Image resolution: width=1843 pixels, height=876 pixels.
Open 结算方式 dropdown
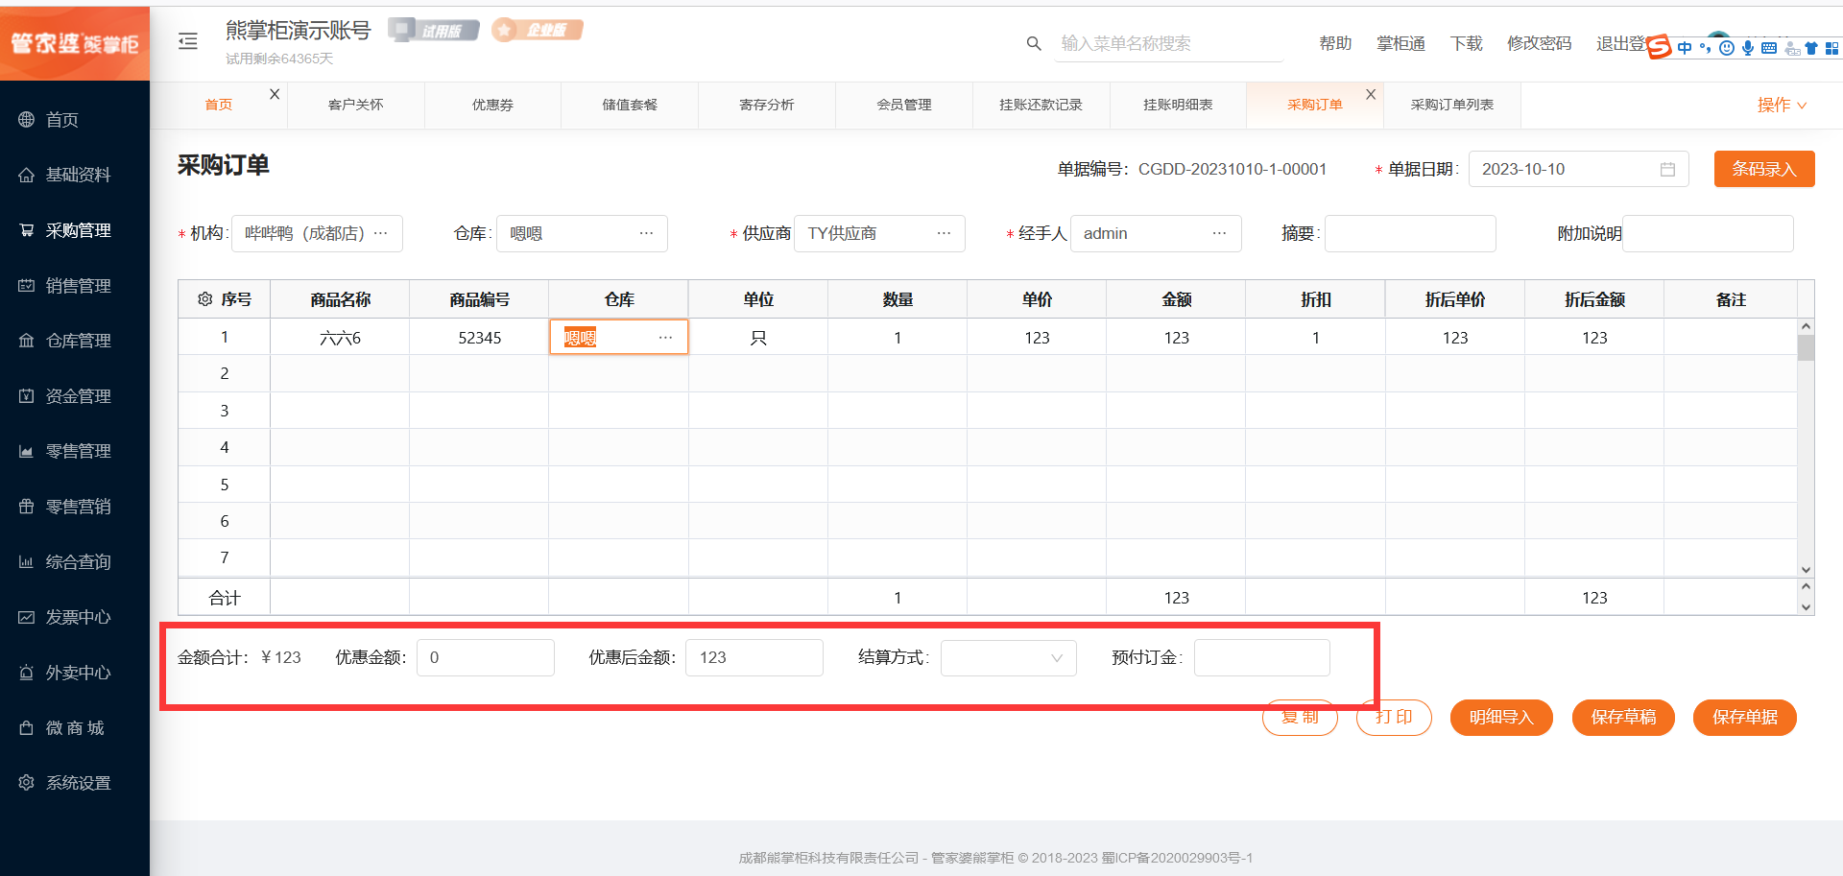coord(1009,657)
